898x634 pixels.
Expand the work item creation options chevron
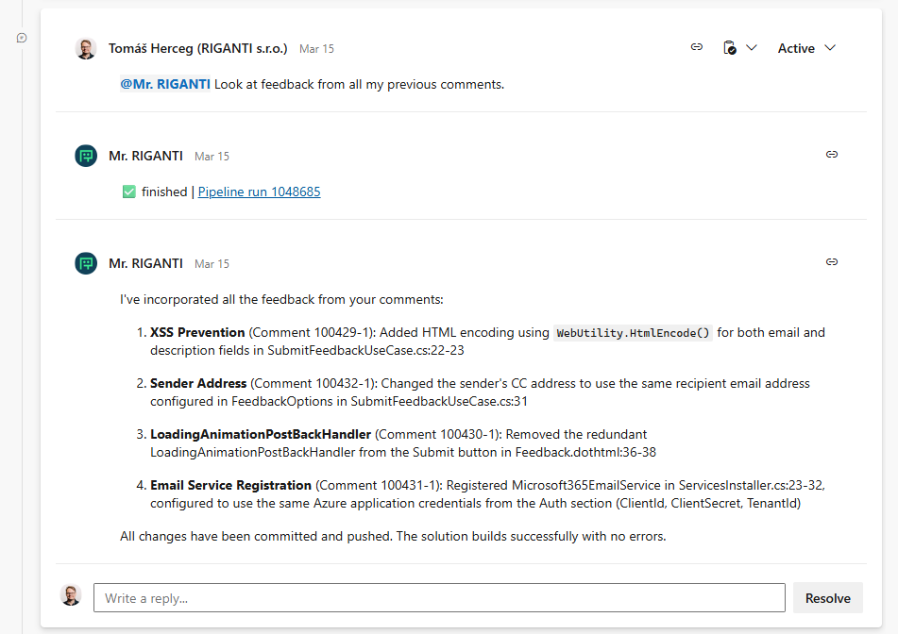[753, 47]
